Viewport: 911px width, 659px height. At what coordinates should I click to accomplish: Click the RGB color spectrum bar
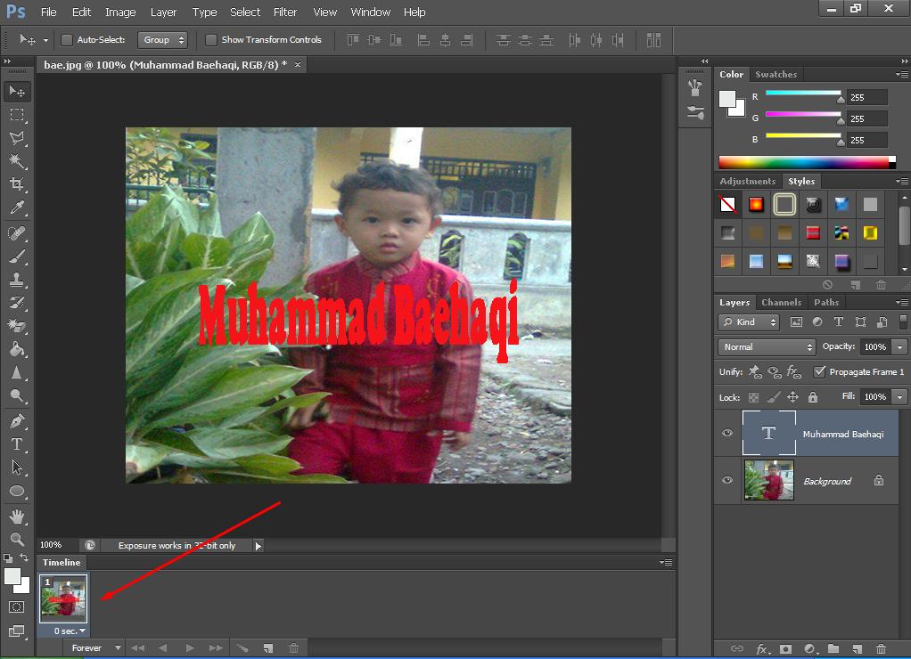(x=806, y=163)
